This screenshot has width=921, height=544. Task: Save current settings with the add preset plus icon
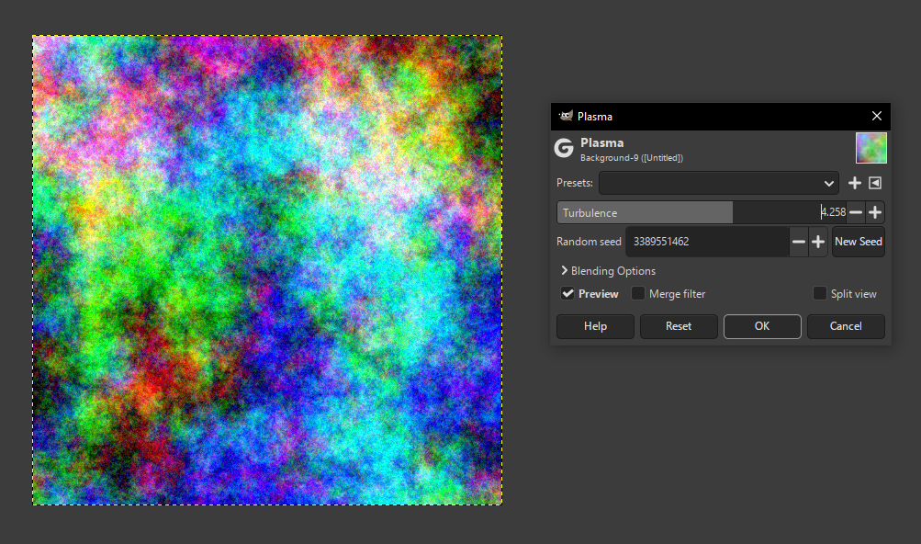click(854, 183)
